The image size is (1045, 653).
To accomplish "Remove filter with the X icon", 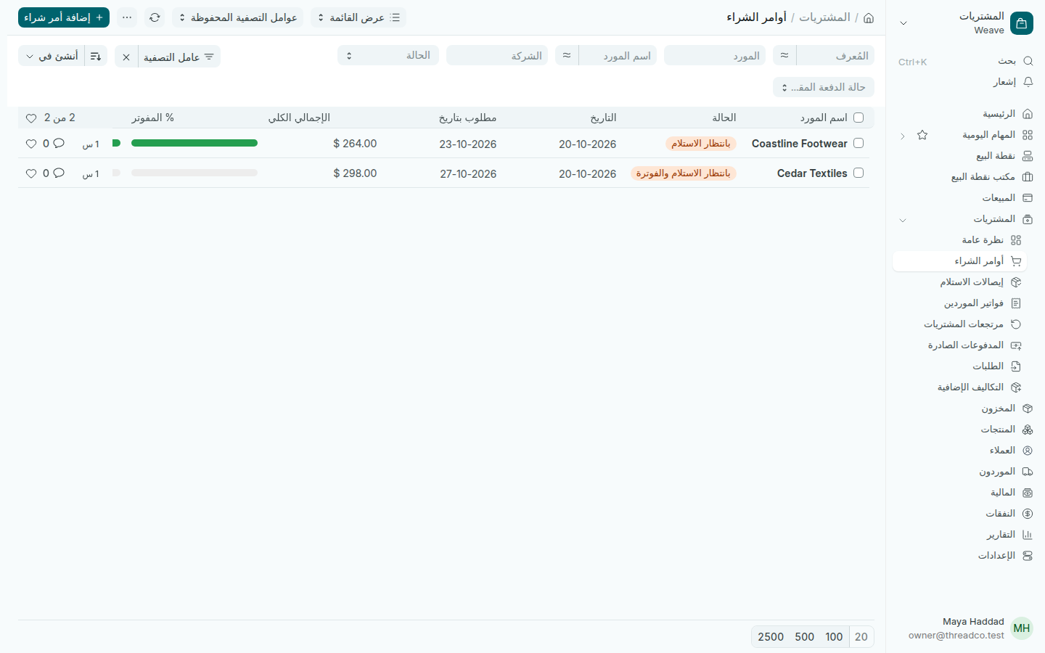I will point(126,57).
